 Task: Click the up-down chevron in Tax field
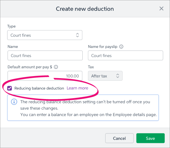(118, 76)
